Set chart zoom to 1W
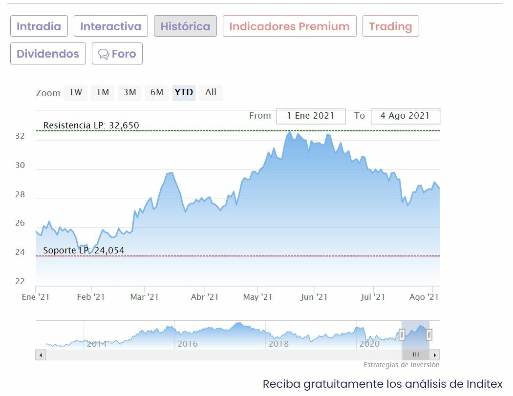The width and height of the screenshot is (513, 396). click(76, 92)
